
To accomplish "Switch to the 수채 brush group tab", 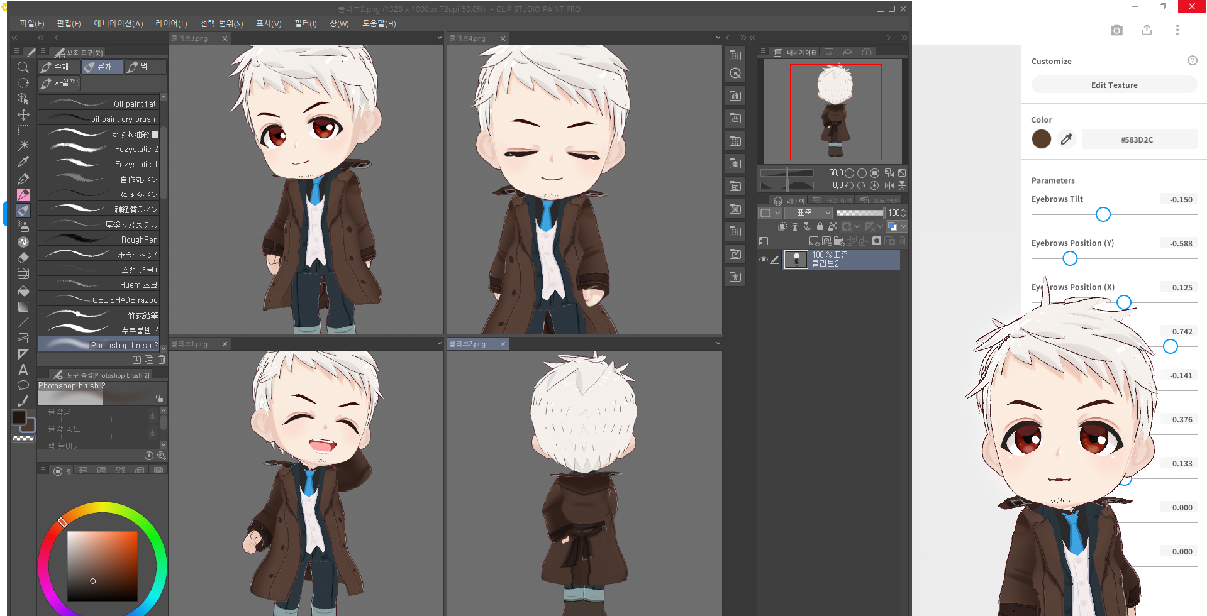I will click(x=58, y=67).
